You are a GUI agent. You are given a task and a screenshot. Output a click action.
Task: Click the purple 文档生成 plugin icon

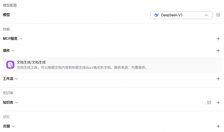pos(10,65)
